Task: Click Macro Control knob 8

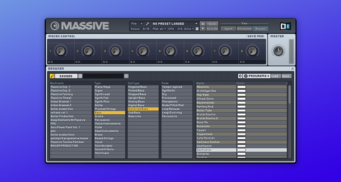Action: [252, 51]
